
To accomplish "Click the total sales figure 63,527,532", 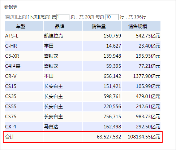I will click(109, 137).
